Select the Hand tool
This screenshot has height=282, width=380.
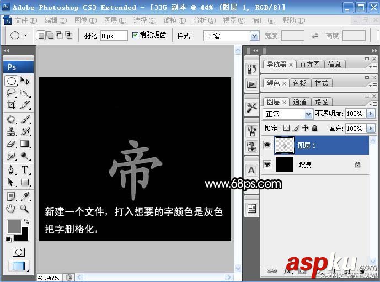(x=11, y=209)
